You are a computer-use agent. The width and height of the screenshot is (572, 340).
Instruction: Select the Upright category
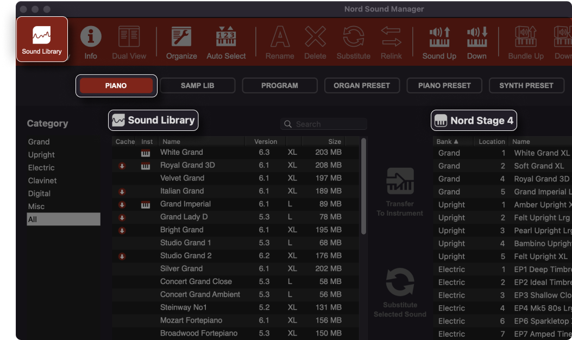point(41,155)
